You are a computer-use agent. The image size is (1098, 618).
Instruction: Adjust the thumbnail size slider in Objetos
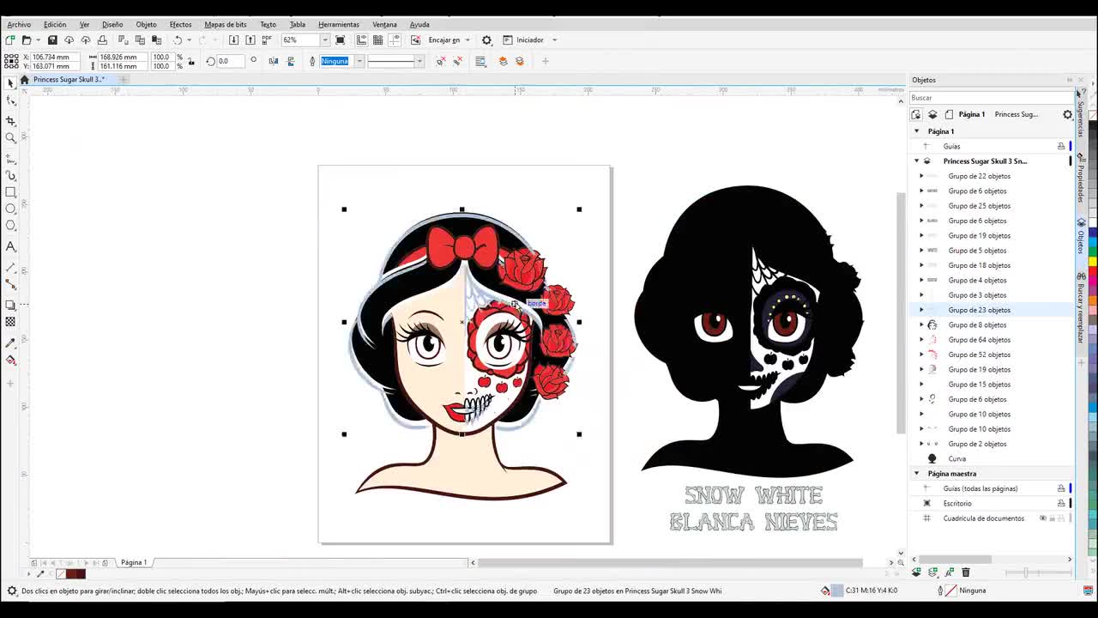pos(1027,573)
